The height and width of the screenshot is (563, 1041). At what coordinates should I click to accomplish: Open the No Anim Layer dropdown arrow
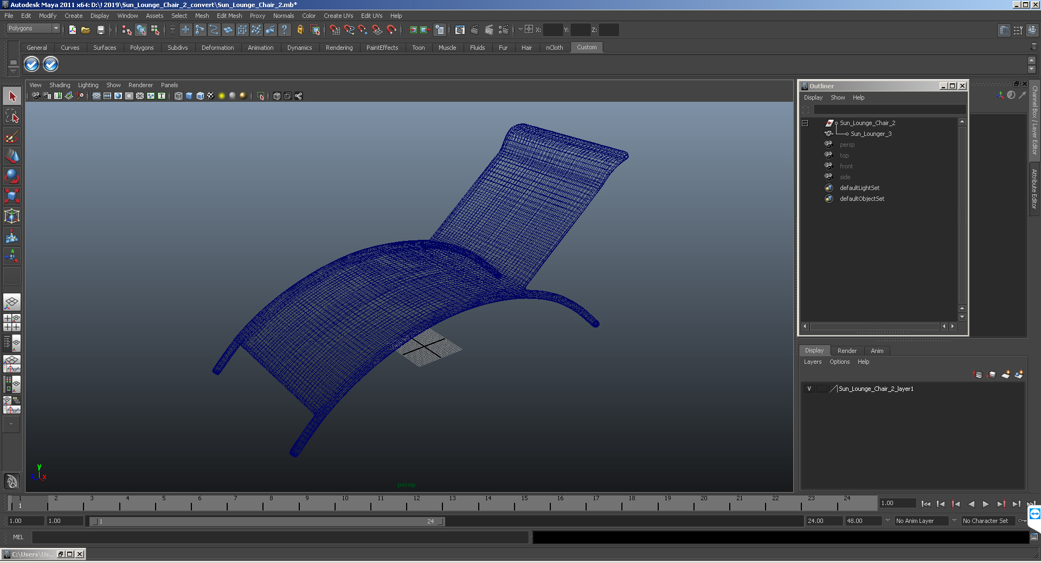click(x=888, y=521)
